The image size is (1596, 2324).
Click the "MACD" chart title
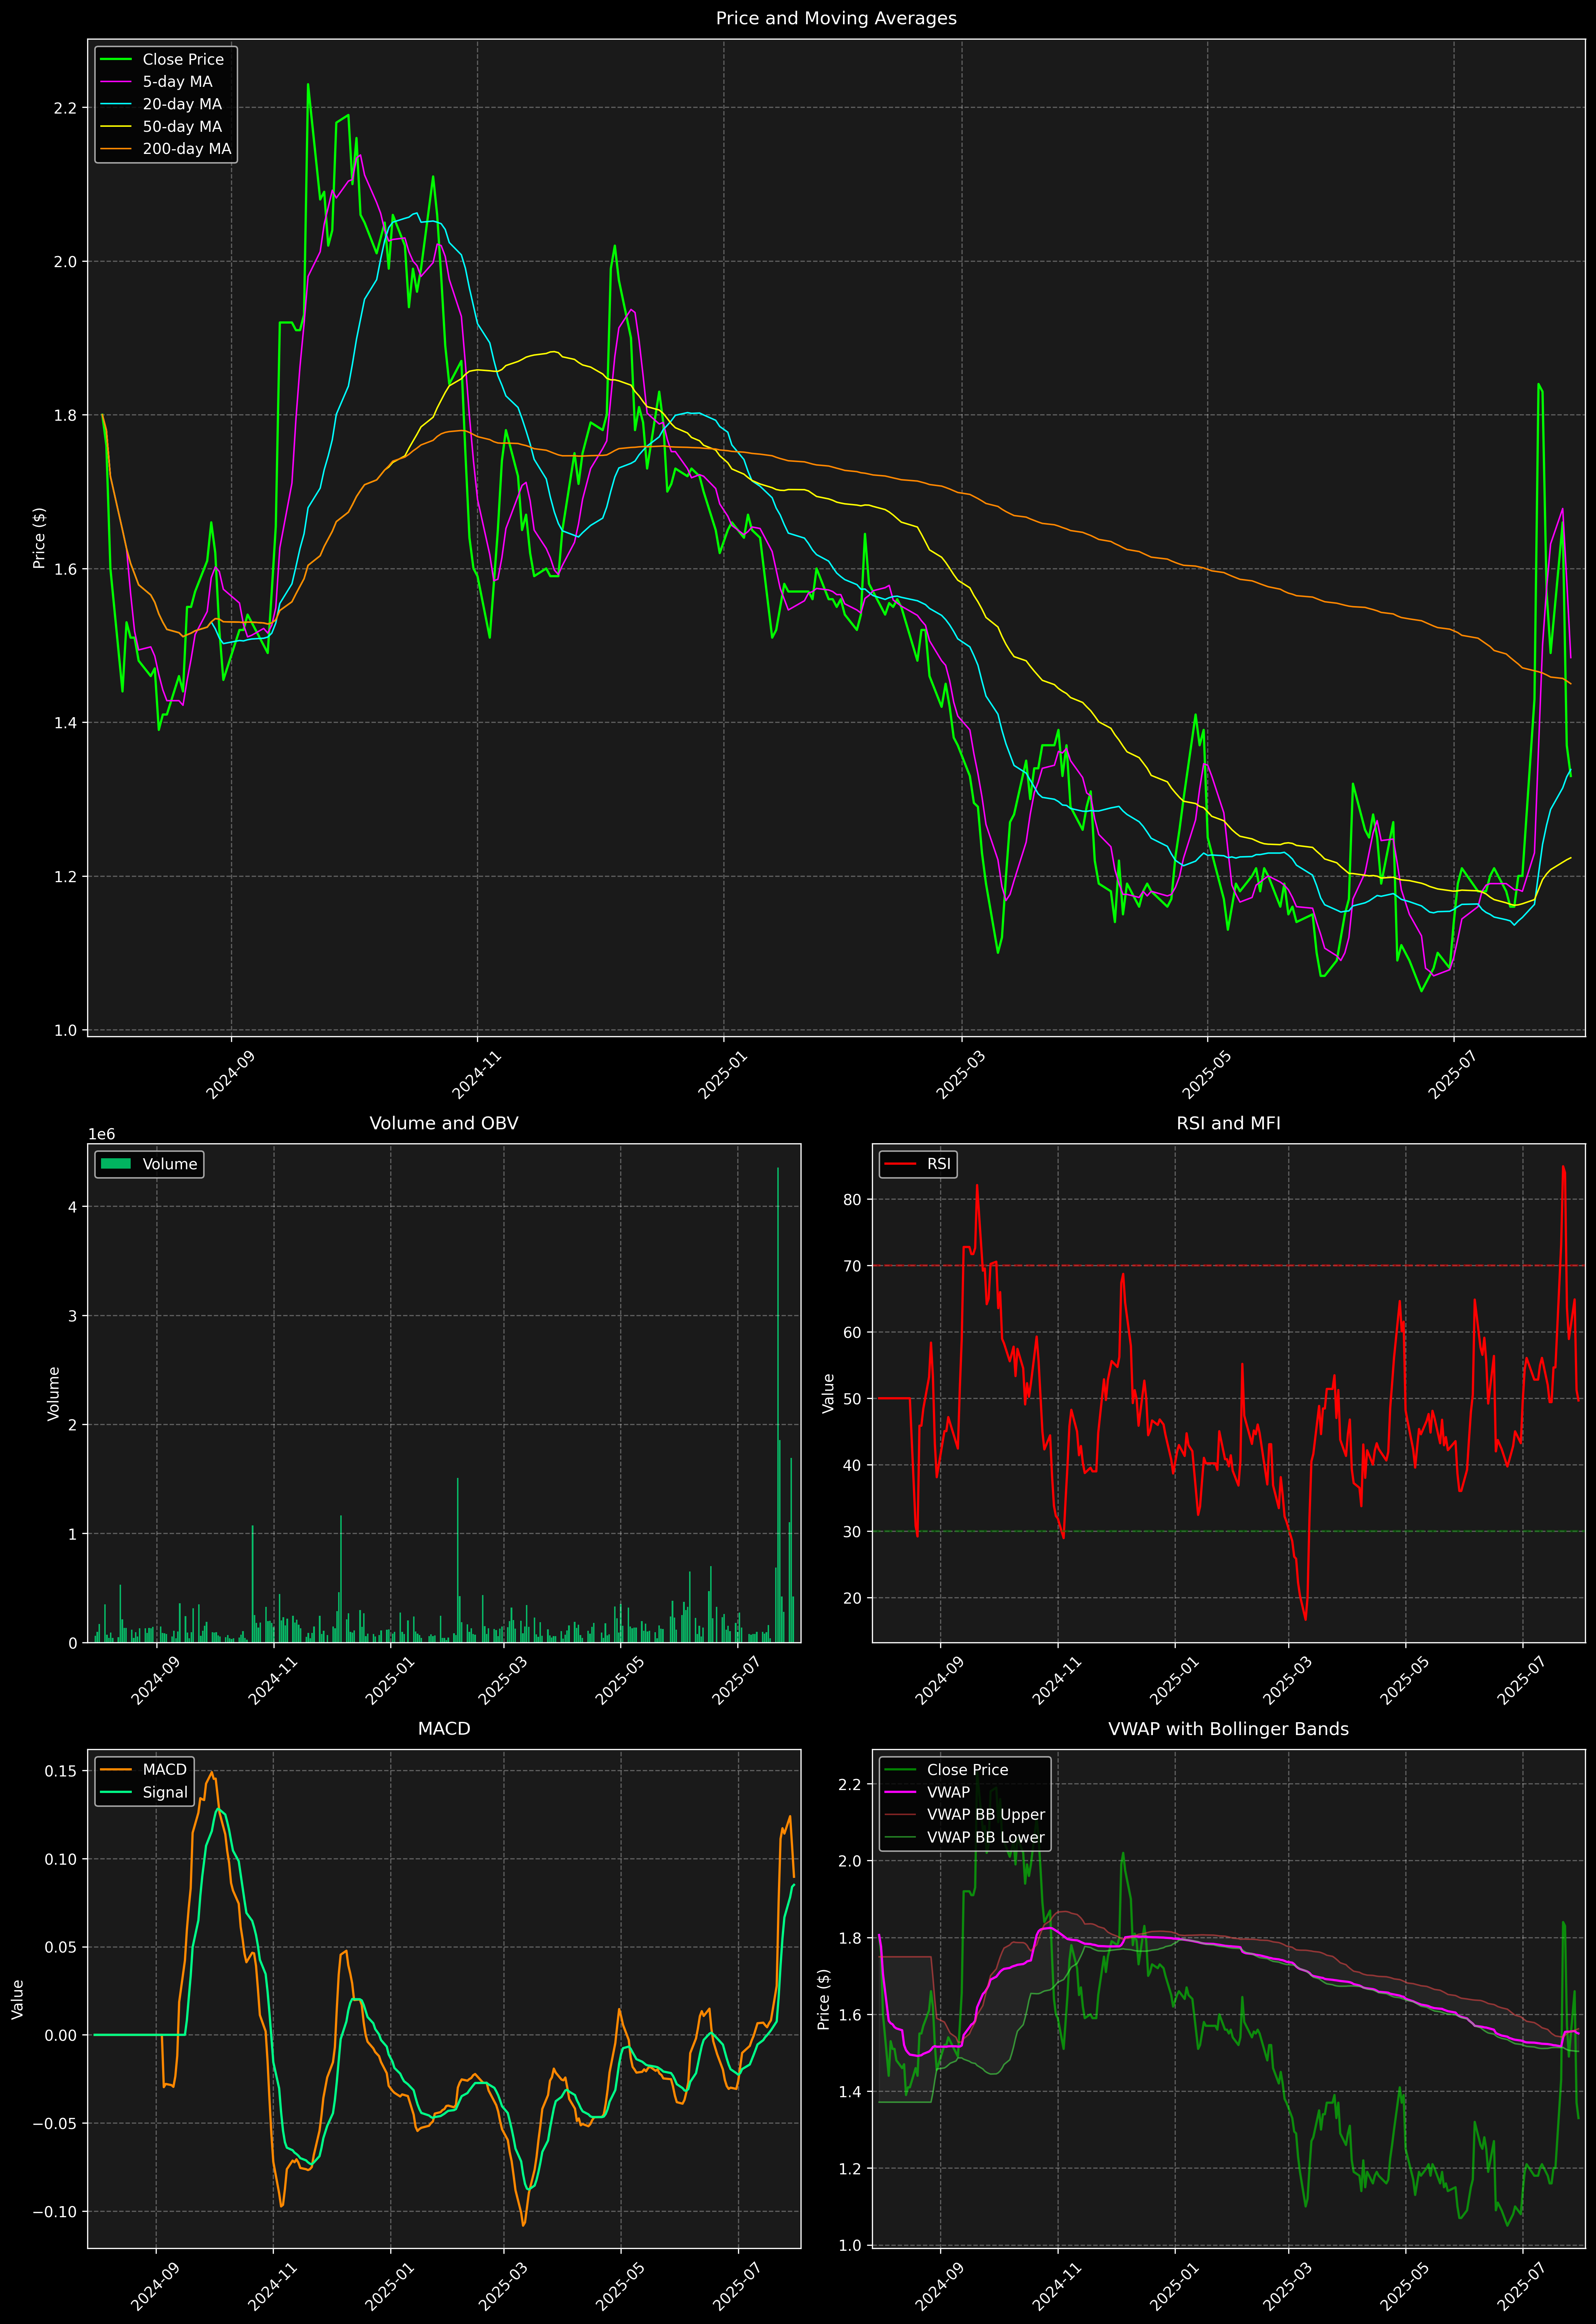444,1729
